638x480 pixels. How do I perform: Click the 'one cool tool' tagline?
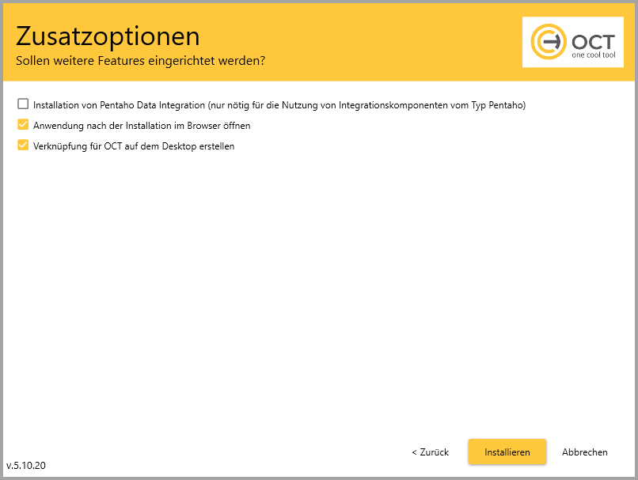[x=592, y=56]
